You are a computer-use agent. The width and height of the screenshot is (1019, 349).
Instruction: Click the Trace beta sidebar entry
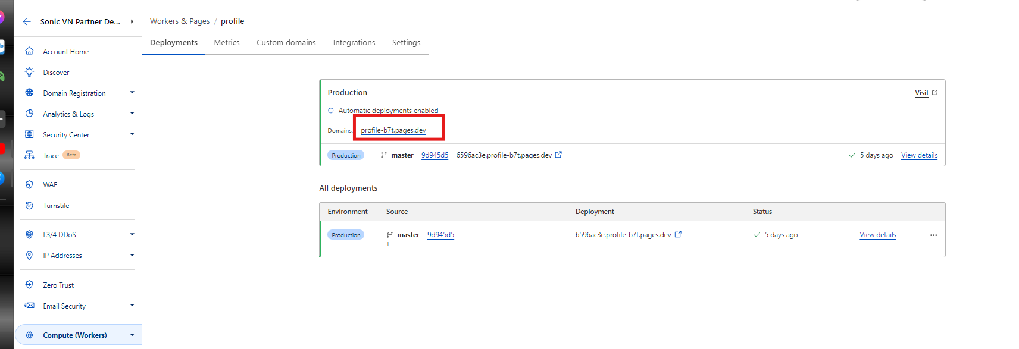(x=51, y=156)
